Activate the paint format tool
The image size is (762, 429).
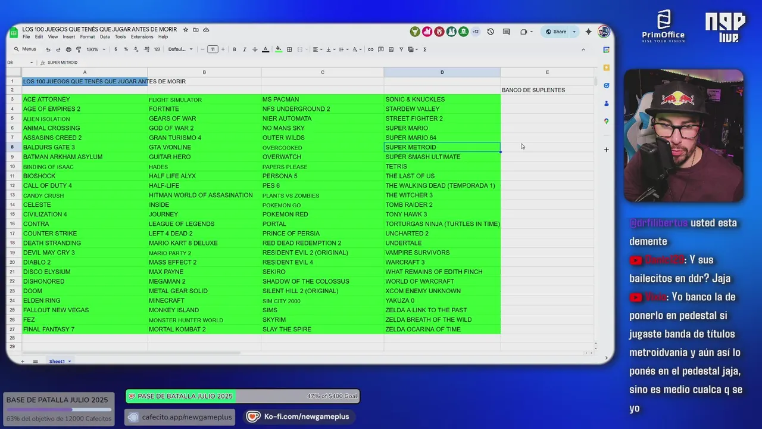click(x=79, y=49)
